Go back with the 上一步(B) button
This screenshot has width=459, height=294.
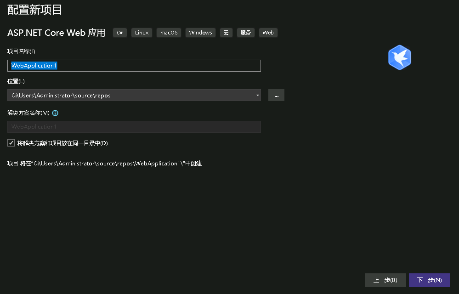[x=385, y=280]
